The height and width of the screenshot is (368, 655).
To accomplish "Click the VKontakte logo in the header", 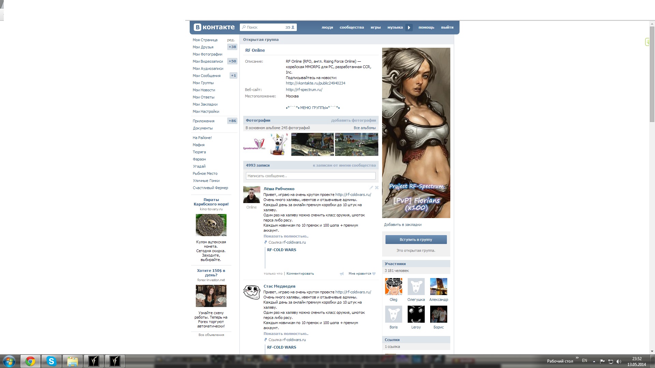I will [214, 27].
